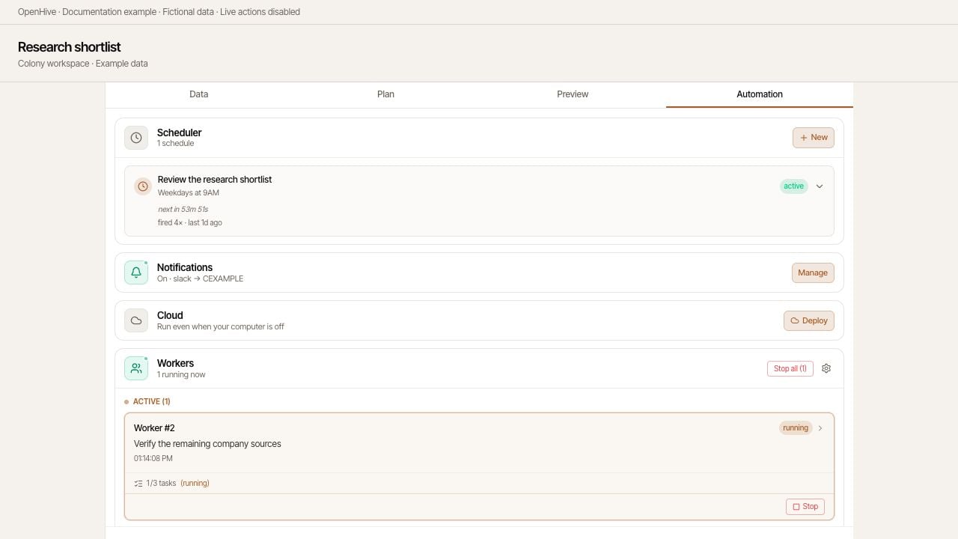Click the active status badge
Image resolution: width=958 pixels, height=539 pixels.
pos(794,186)
